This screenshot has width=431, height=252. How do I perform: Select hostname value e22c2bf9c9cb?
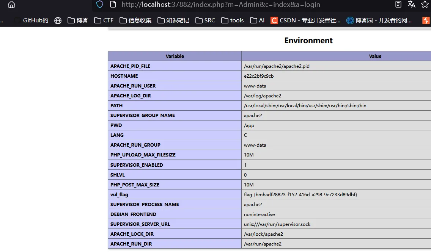tap(259, 76)
